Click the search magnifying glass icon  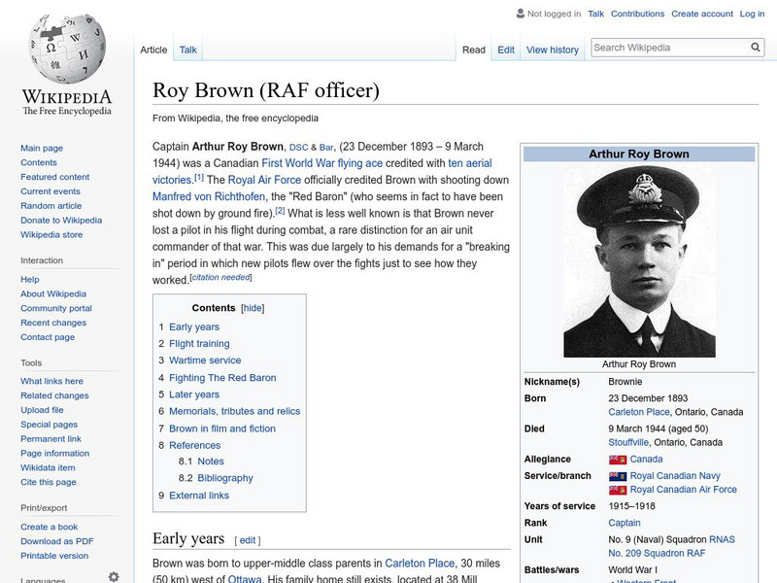(755, 46)
